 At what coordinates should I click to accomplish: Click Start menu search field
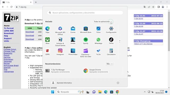85,13
